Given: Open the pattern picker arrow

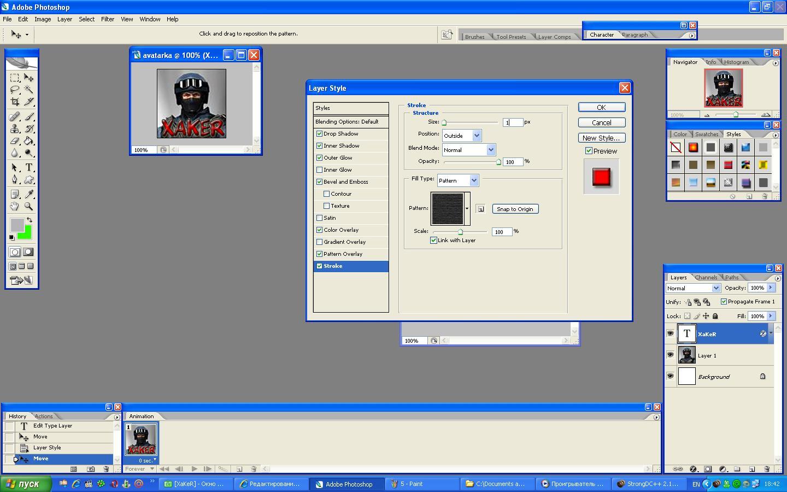Looking at the screenshot, I should [467, 208].
